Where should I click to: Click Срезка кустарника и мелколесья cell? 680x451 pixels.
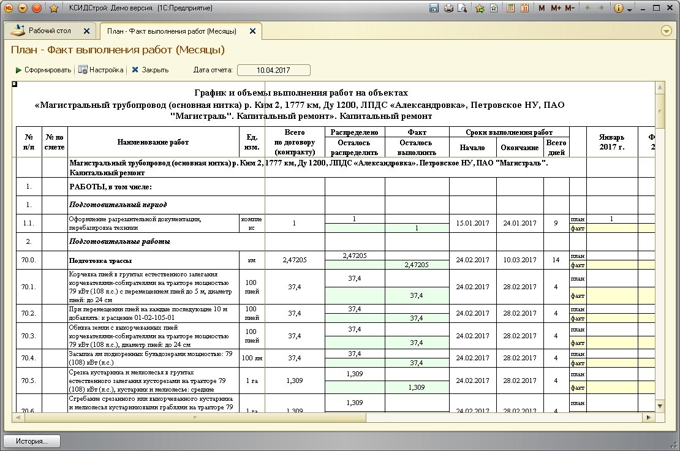coord(153,381)
